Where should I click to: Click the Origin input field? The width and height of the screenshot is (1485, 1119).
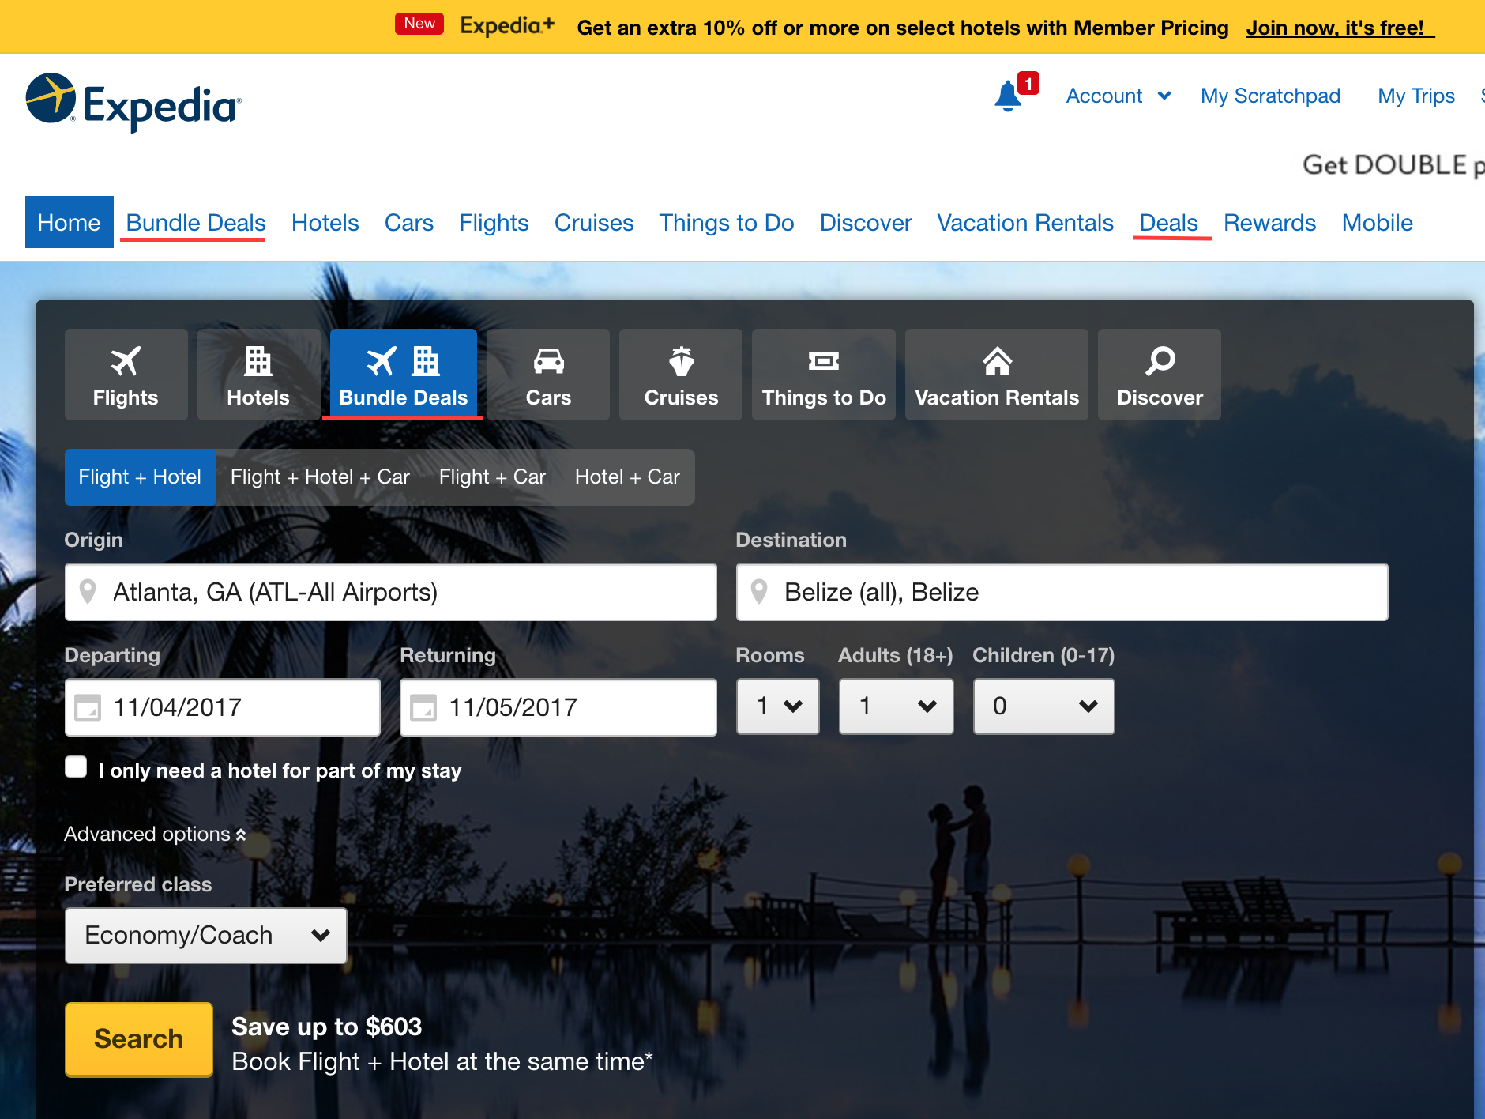tap(391, 592)
